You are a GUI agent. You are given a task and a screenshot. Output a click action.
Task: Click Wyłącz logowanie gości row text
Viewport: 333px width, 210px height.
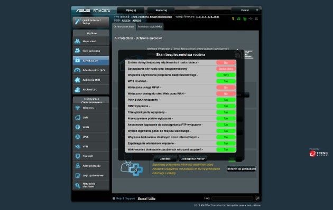click(159, 131)
